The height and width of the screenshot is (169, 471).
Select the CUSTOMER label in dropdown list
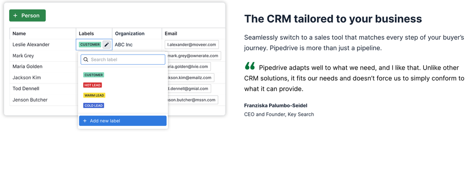pos(94,75)
